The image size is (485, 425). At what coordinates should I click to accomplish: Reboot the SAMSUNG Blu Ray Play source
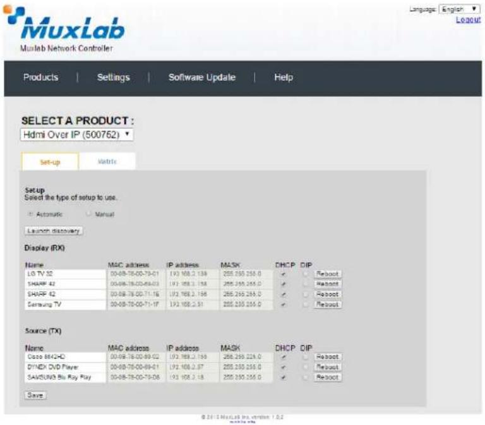328,378
